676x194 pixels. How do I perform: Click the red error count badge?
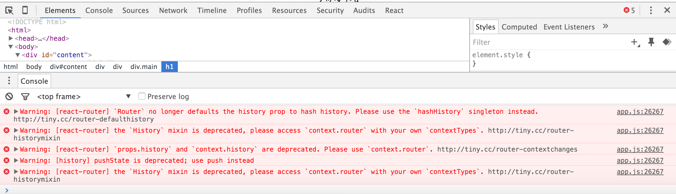point(629,10)
